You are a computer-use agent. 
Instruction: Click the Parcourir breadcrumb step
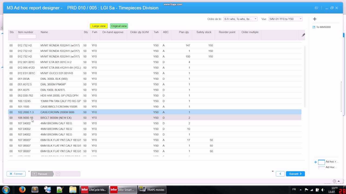pos(42,174)
